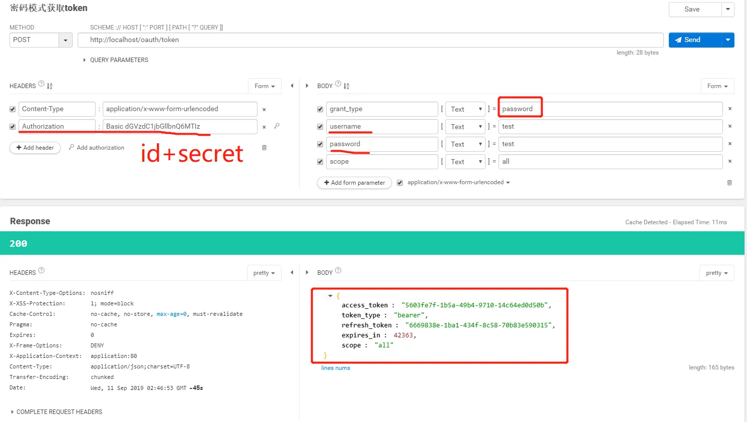
Task: Expand QUERY PARAMETERS section
Action: click(116, 60)
